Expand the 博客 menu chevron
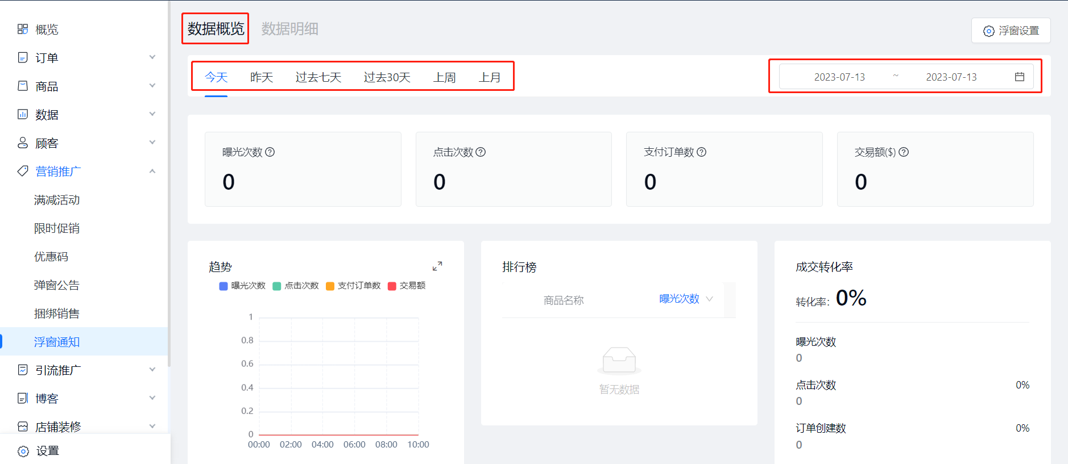1068x464 pixels. tap(152, 398)
